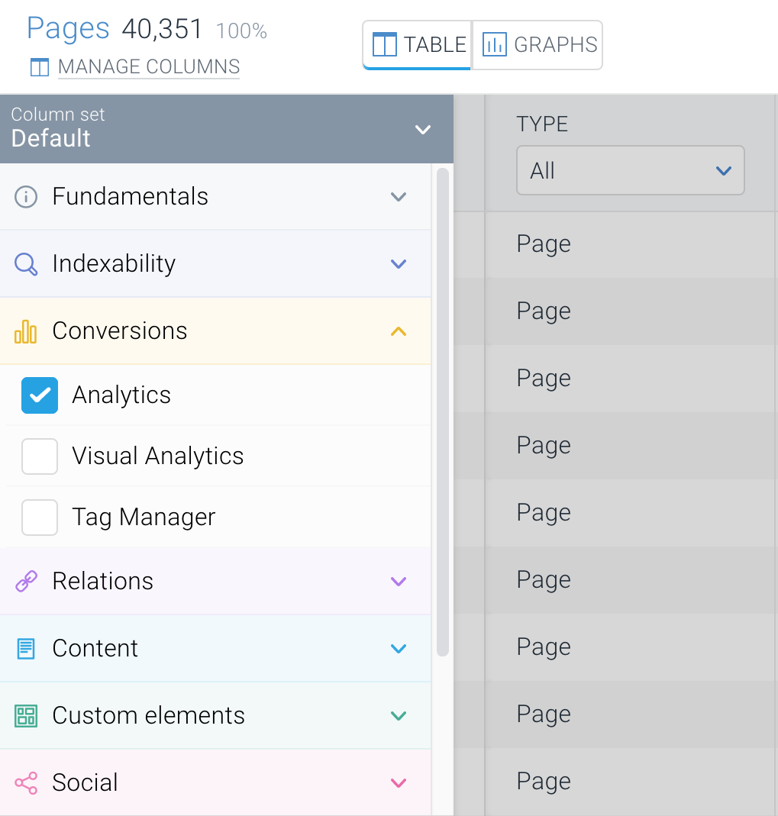Screen dimensions: 778x816
Task: Uncheck the Analytics checkbox
Action: (x=40, y=395)
